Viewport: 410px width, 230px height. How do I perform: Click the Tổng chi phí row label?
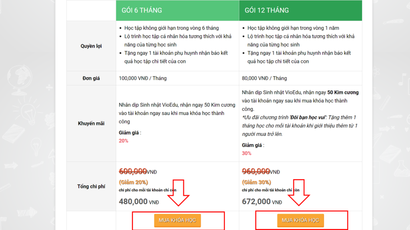click(x=91, y=186)
